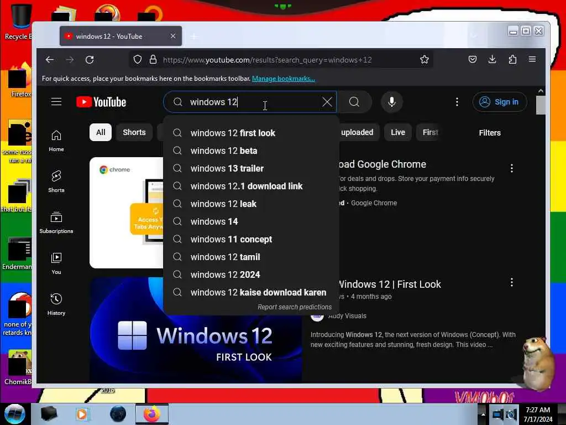This screenshot has width=566, height=425.
Task: Open Windows 12 | First Look video title
Action: pyautogui.click(x=389, y=284)
